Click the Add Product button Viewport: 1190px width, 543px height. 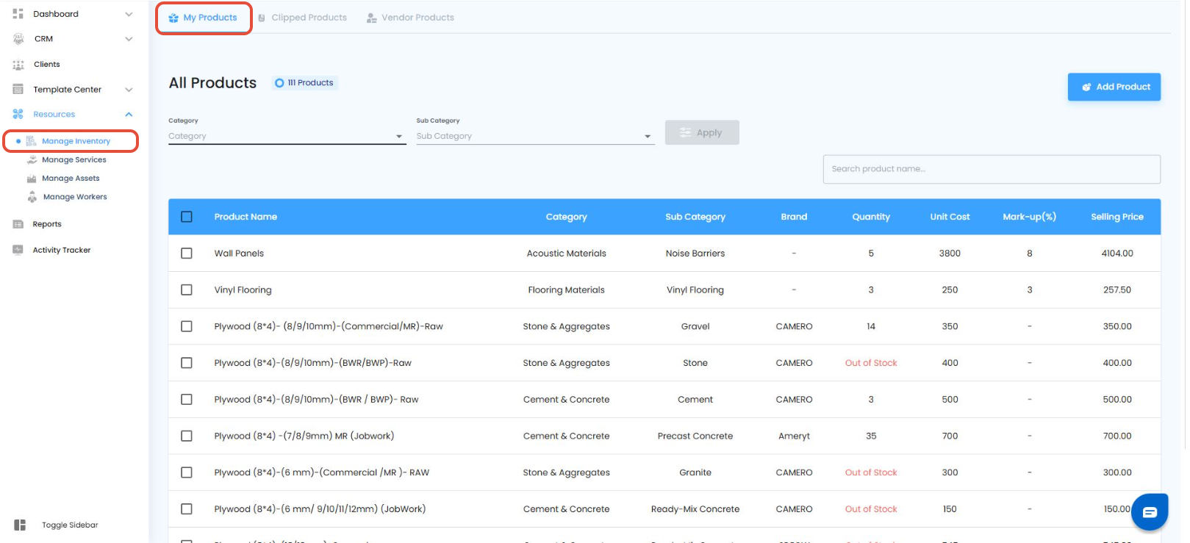[x=1114, y=87]
